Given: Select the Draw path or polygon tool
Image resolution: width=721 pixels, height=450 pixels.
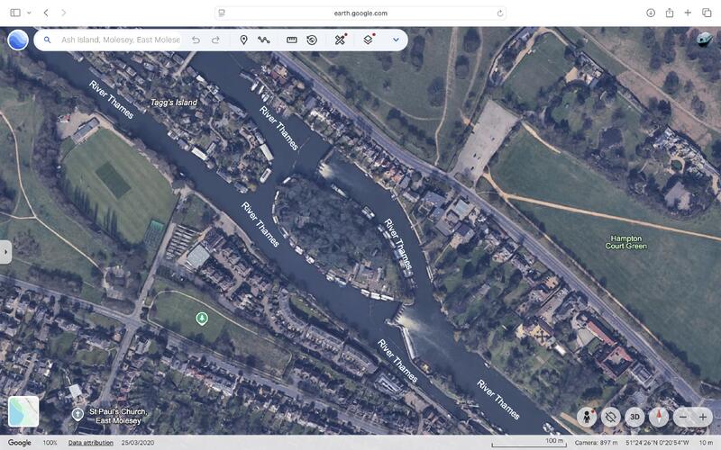Looking at the screenshot, I should [x=264, y=40].
